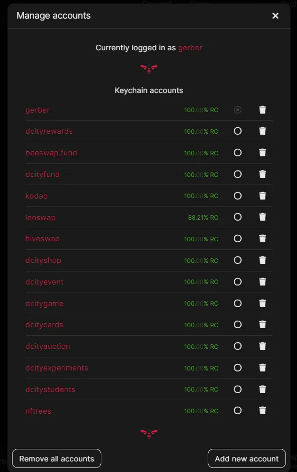Select the dcityrewards radio button
The width and height of the screenshot is (297, 472).
(237, 131)
